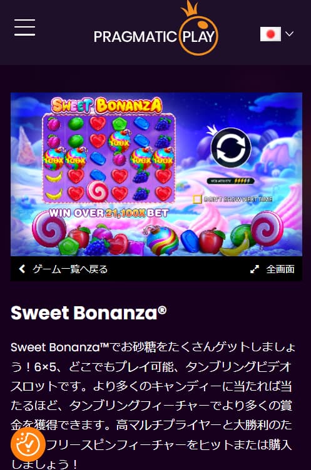The image size is (311, 470).
Task: Click the fullscreen expand arrows icon
Action: pyautogui.click(x=255, y=269)
